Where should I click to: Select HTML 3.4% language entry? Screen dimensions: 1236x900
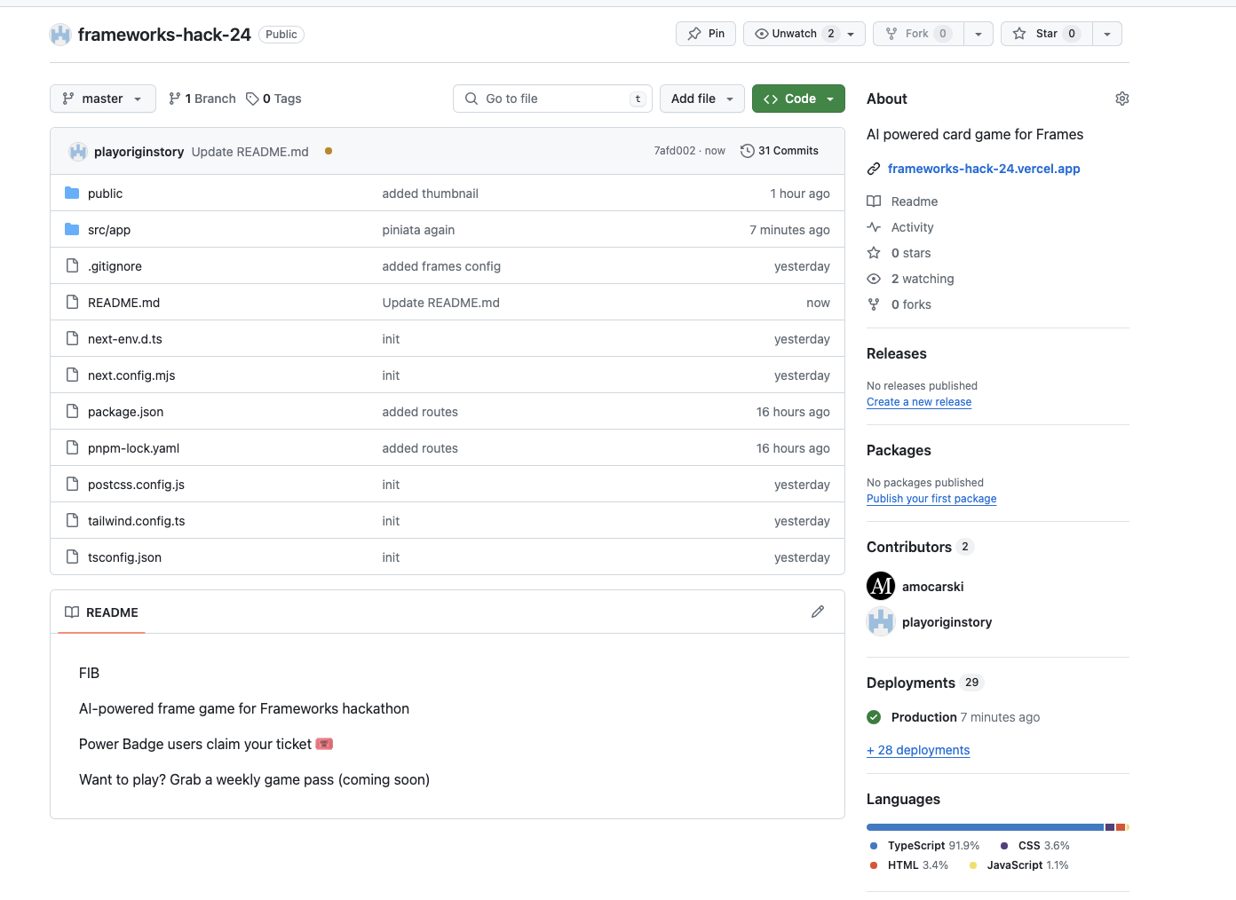pyautogui.click(x=909, y=865)
